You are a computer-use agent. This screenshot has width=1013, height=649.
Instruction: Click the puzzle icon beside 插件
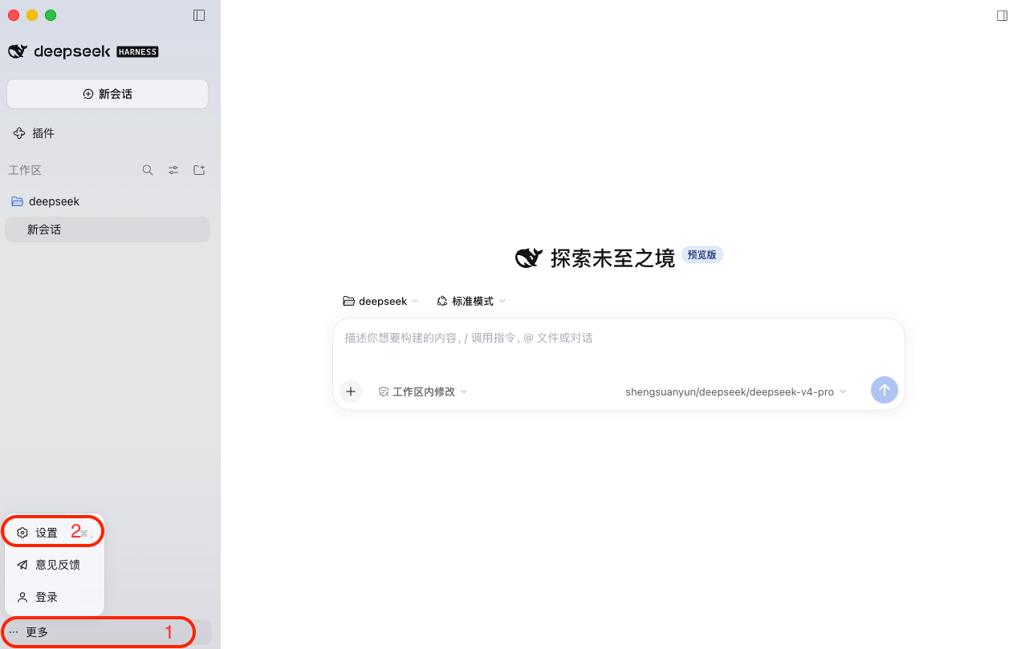click(x=19, y=133)
